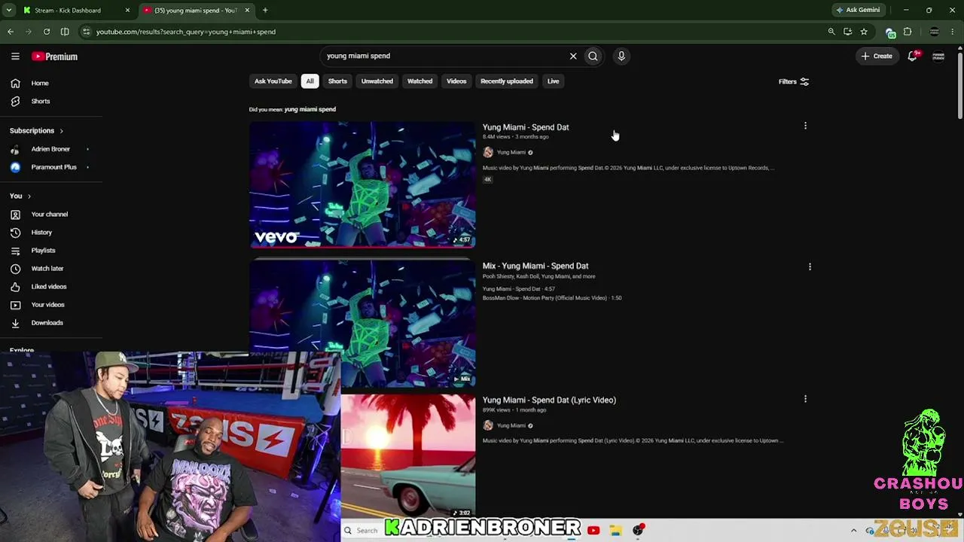Open the browser extensions puzzle icon
Viewport: 964px width, 542px height.
pyautogui.click(x=908, y=32)
